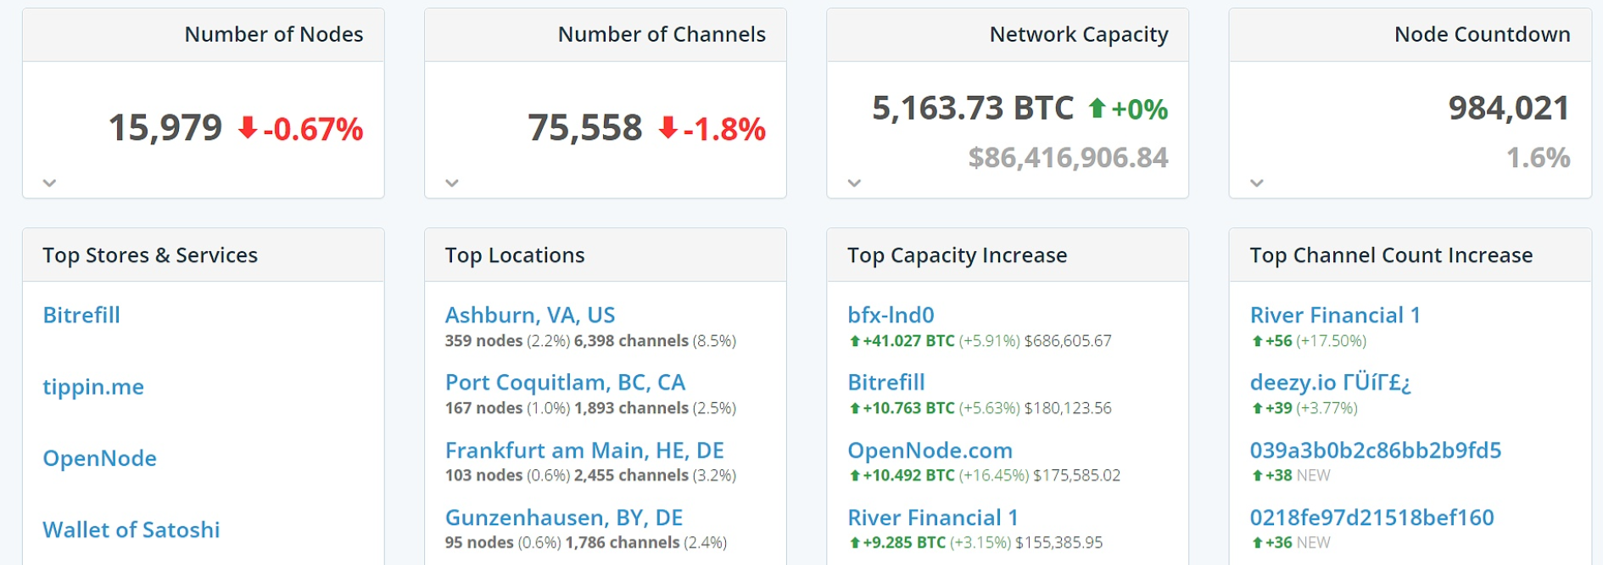The height and width of the screenshot is (565, 1603).
Task: Expand the Number of Channels card chevron
Action: click(x=452, y=182)
